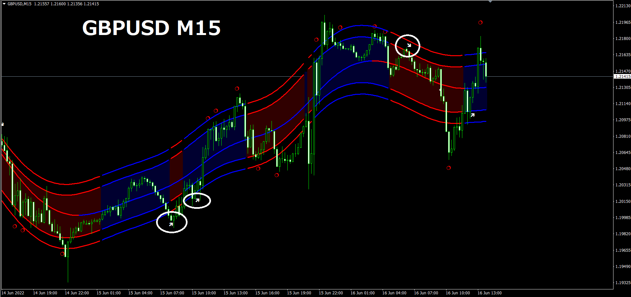Viewport: 631px width, 297px height.
Task: Select the 1.21635 price level
Action: 623,55
